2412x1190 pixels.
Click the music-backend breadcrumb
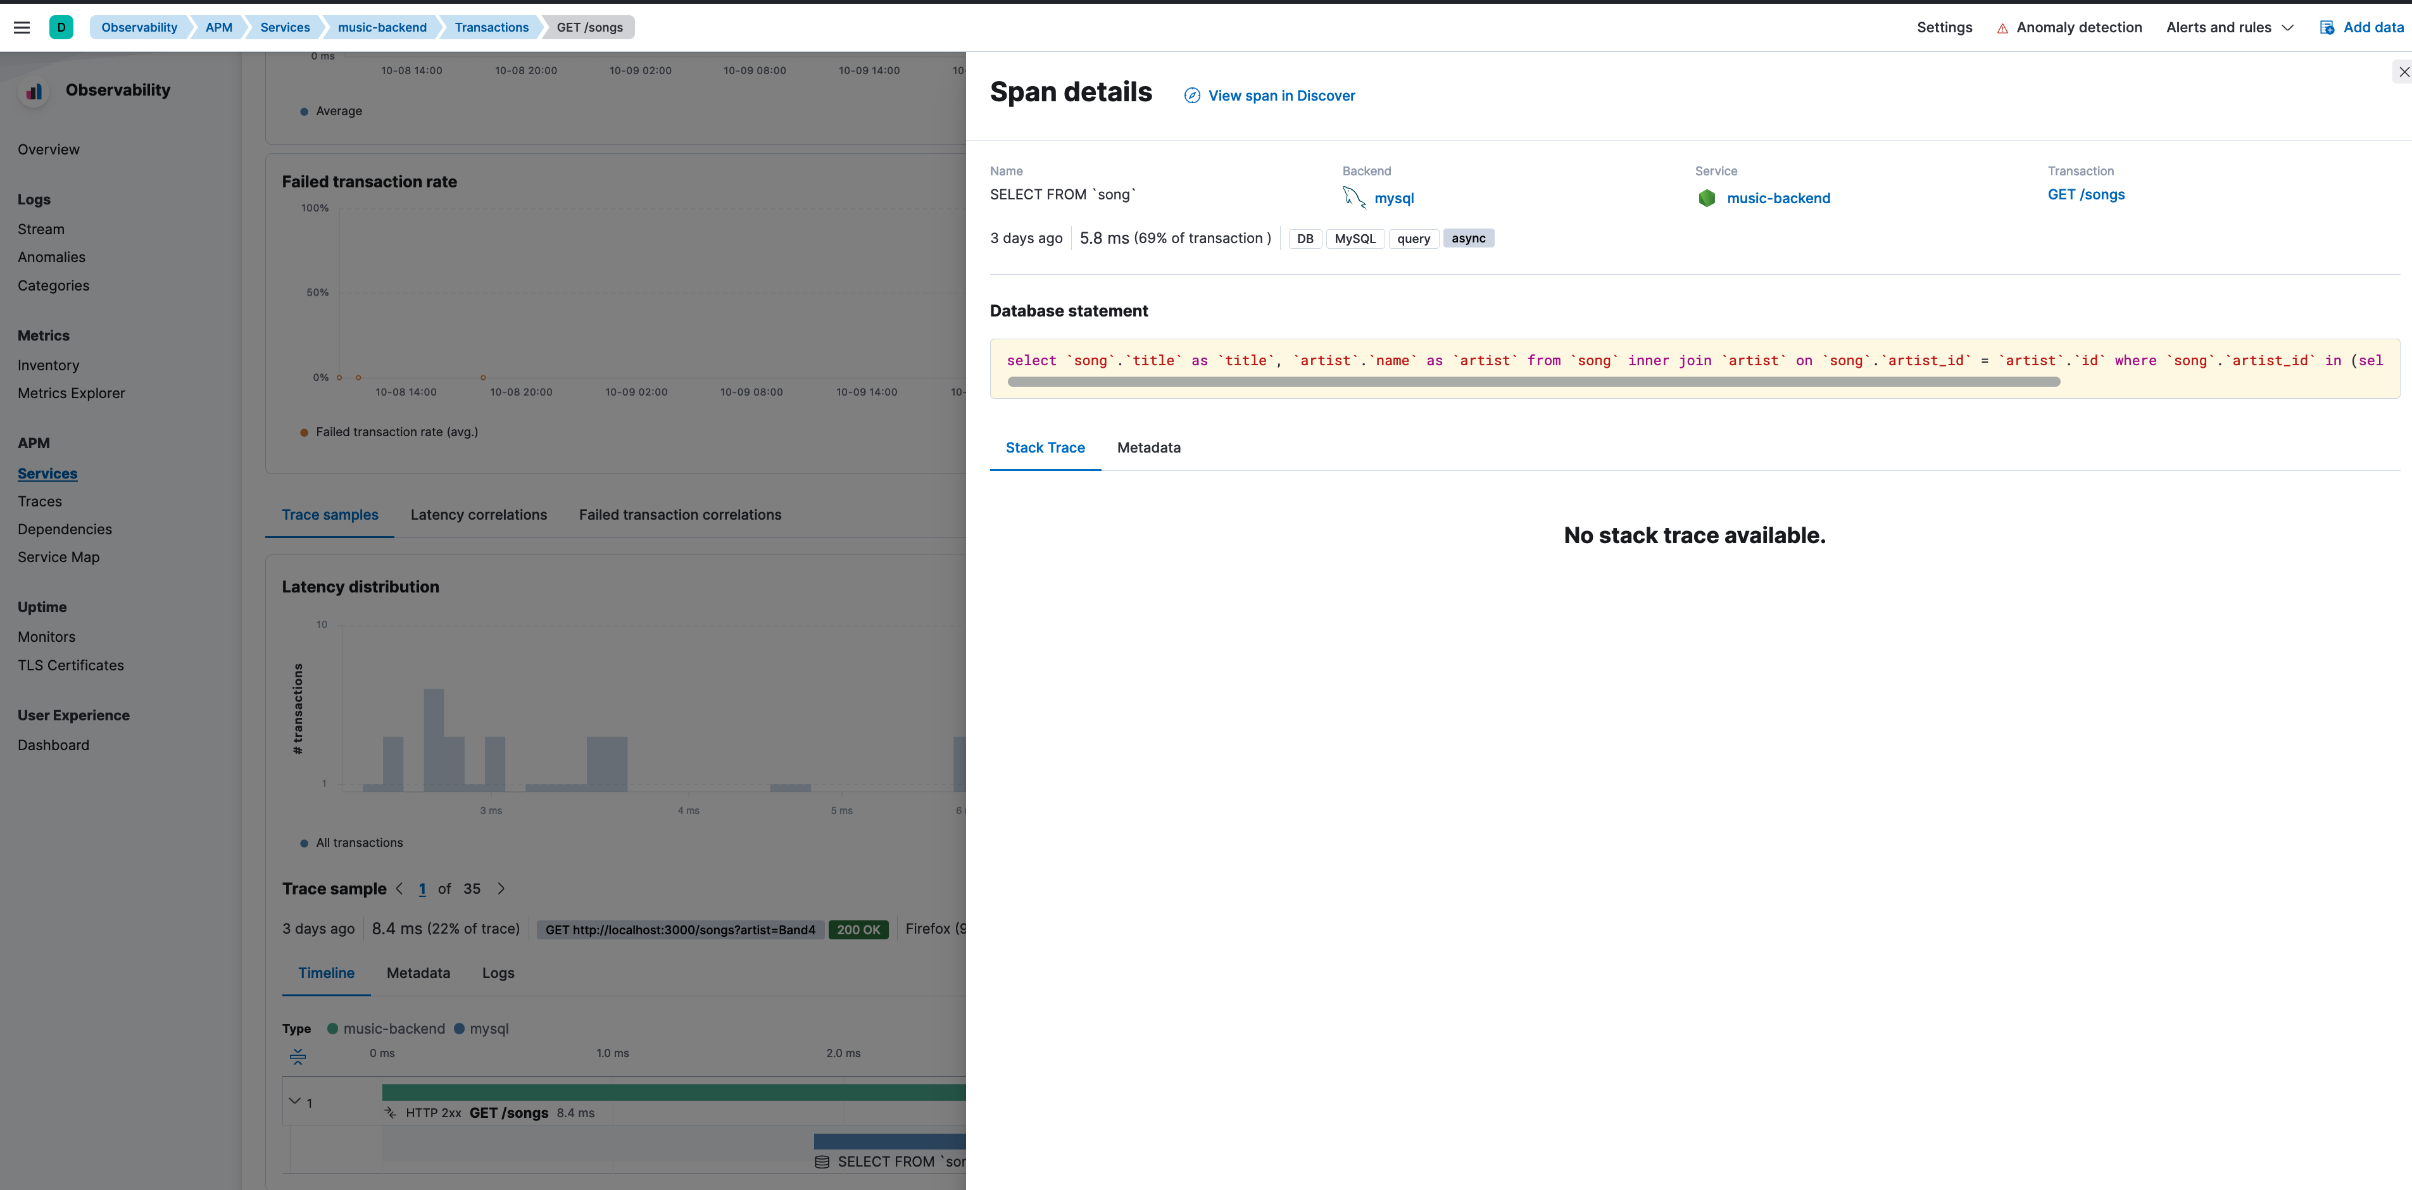(382, 27)
